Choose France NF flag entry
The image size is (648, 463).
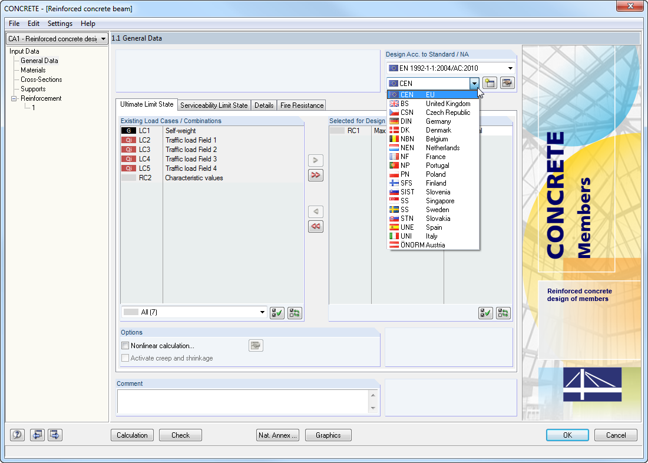(x=433, y=157)
